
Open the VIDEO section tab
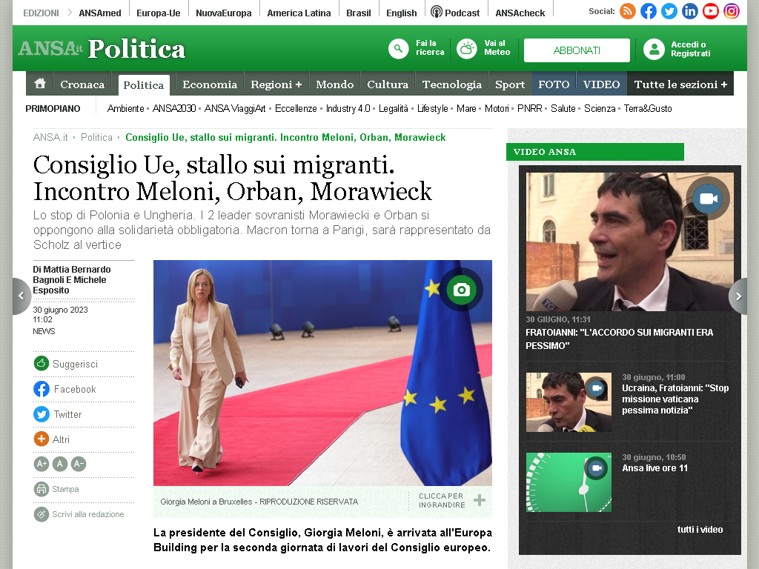click(x=601, y=84)
